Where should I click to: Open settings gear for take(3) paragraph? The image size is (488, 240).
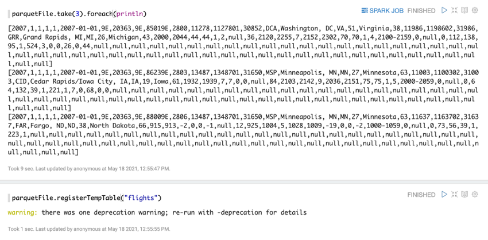[475, 10]
